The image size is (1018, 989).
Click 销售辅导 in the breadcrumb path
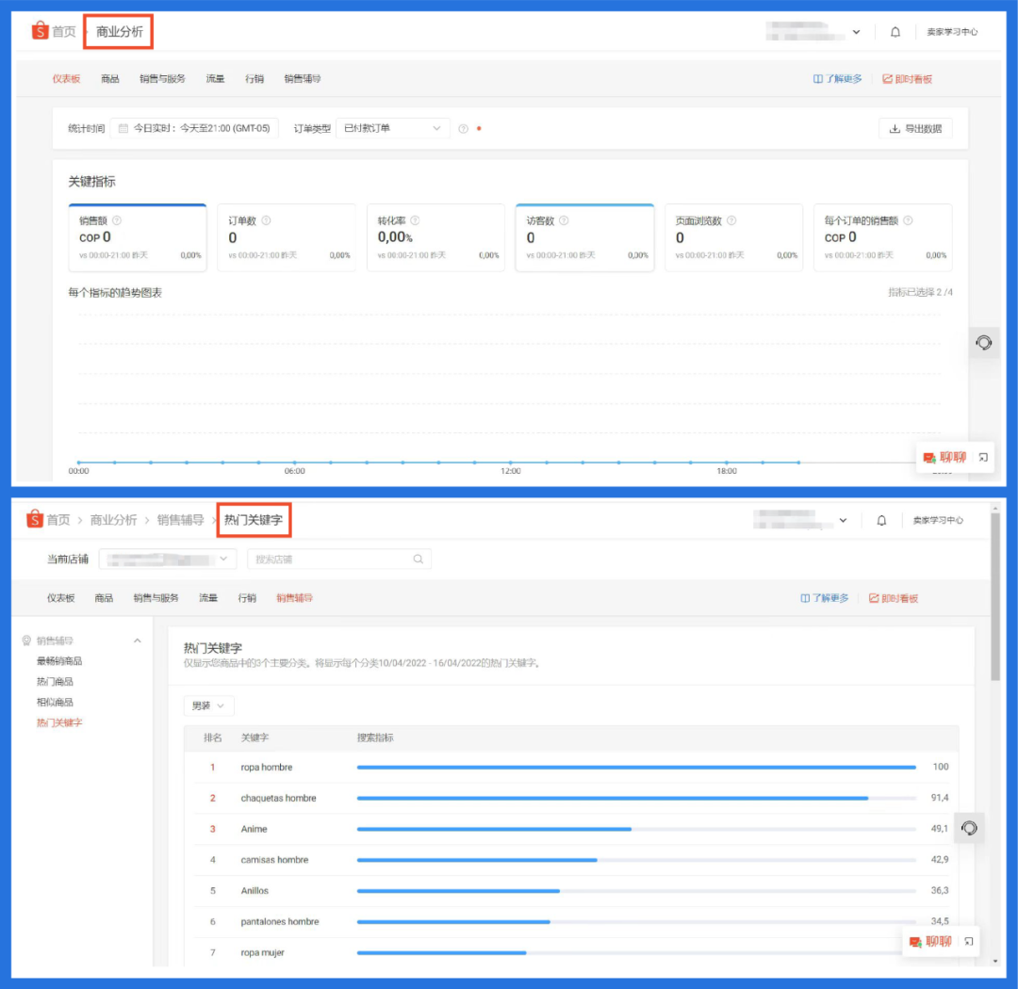point(180,520)
